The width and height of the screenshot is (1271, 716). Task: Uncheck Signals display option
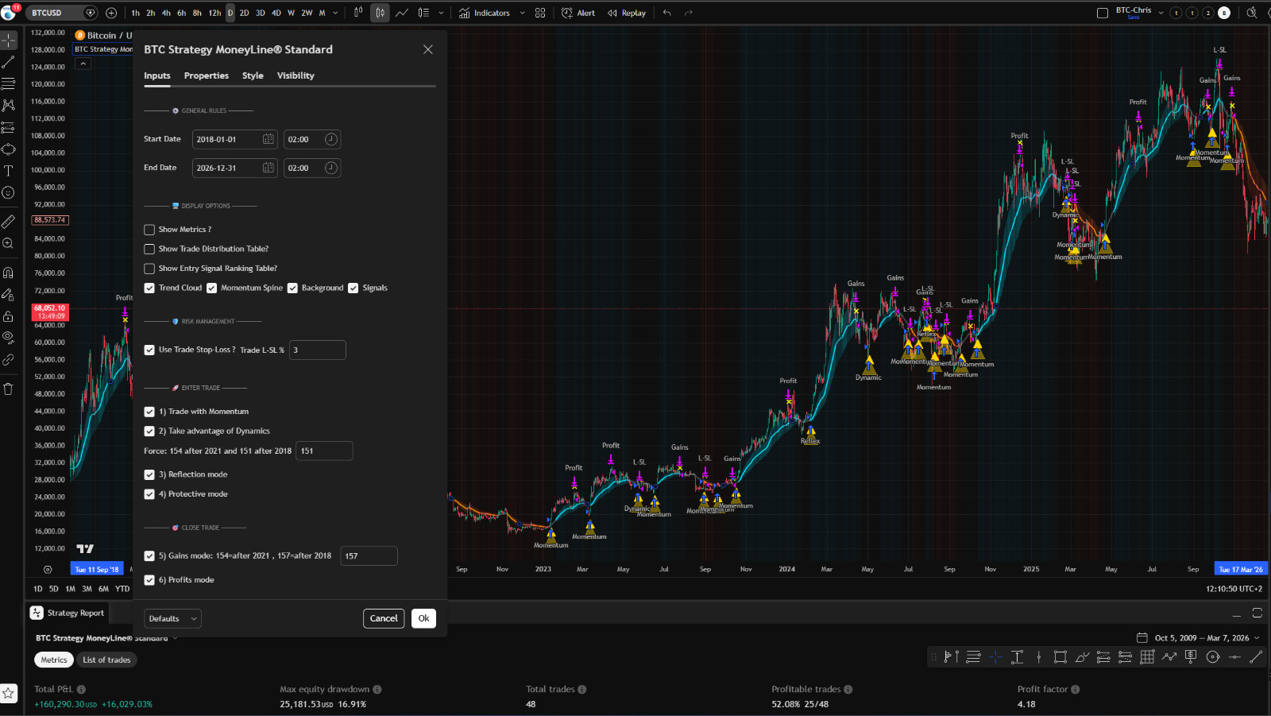[353, 288]
